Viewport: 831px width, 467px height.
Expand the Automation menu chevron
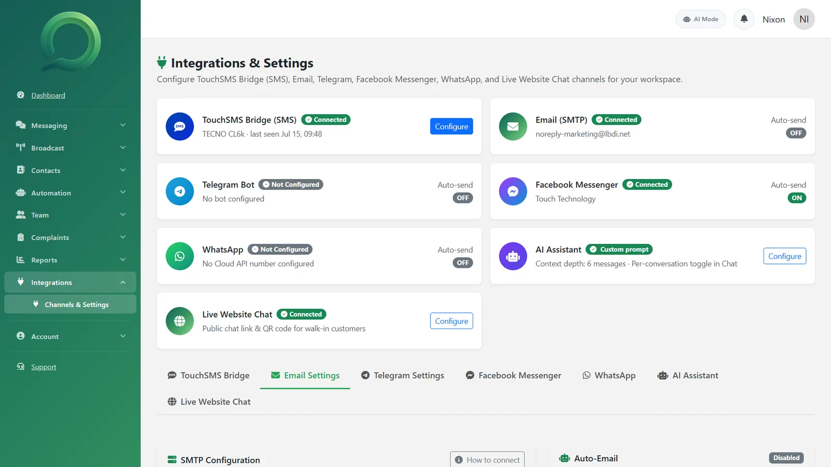click(x=123, y=192)
